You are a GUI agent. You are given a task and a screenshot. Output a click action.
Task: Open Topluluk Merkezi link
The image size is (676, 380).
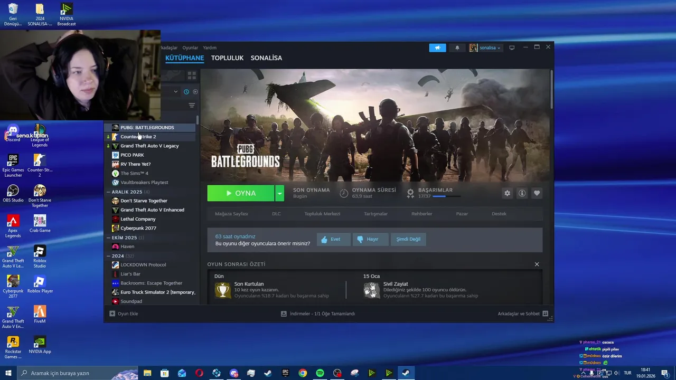[x=322, y=214]
